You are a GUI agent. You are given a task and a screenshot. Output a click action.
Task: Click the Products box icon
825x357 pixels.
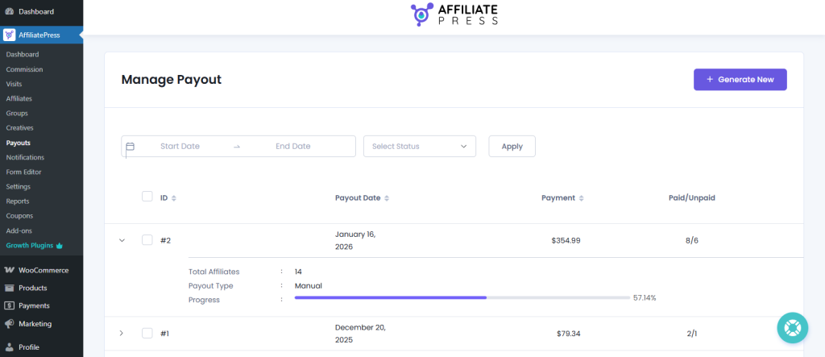[x=10, y=288]
